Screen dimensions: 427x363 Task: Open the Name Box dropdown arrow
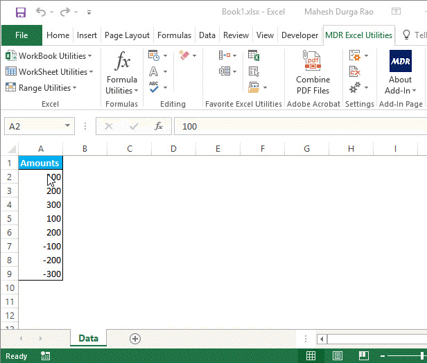point(67,125)
